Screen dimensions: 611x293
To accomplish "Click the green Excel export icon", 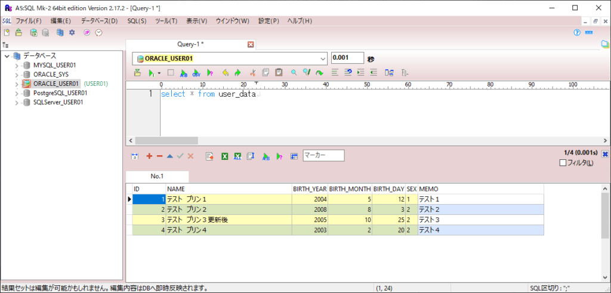I will point(225,156).
